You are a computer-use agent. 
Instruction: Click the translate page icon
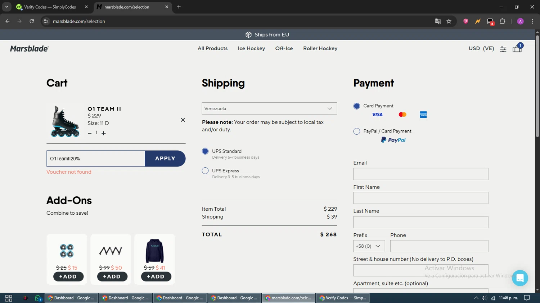(438, 21)
